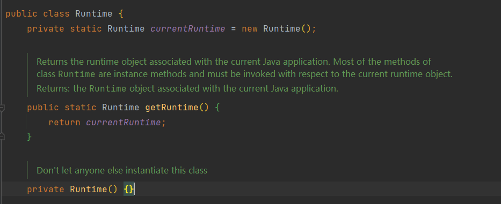Click the green closing brace of getRuntime
Screen dimensions: 501x204
coord(30,137)
